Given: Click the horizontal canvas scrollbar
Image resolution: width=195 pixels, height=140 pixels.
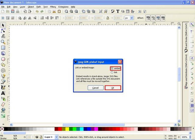Looking at the screenshot, I should 94,125.
